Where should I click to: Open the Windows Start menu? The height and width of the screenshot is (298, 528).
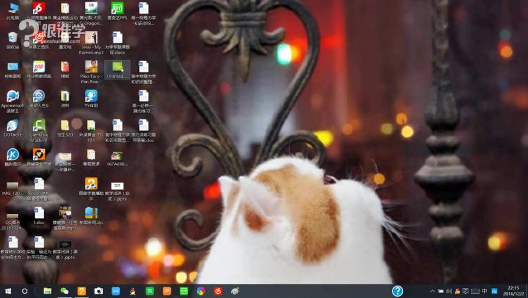[8, 291]
